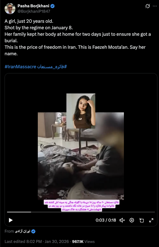The width and height of the screenshot is (159, 247).
Task: Open the #IranMassacre hashtag
Action: (21, 67)
